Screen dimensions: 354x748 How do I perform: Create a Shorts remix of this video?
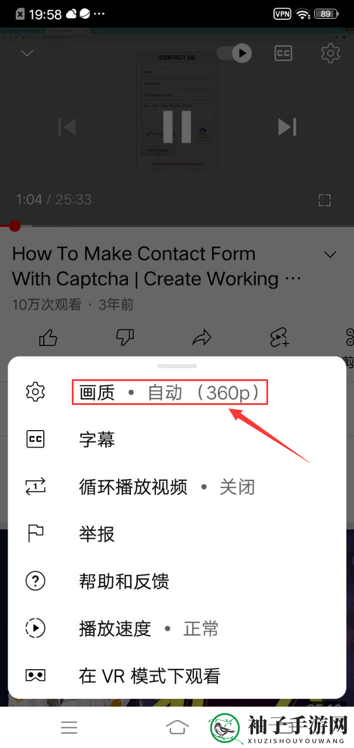(279, 337)
